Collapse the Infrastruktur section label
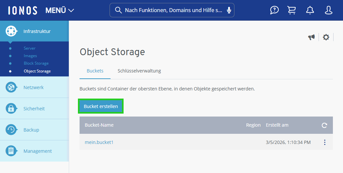The width and height of the screenshot is (343, 173). tap(37, 31)
